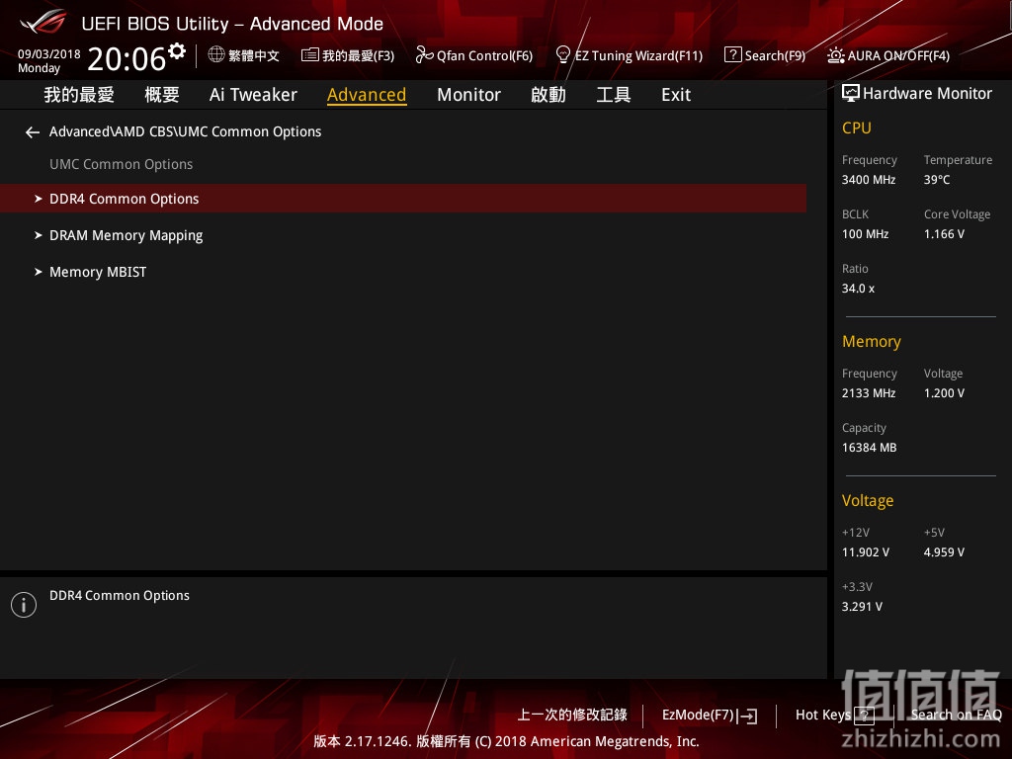Toggle AURA ON/OFF(F4) label

(x=898, y=55)
